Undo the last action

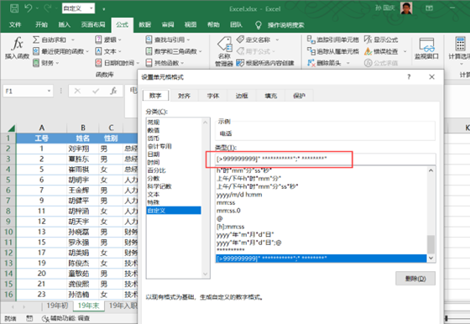click(29, 8)
